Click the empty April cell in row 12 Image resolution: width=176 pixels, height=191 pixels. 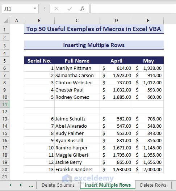click(116, 111)
